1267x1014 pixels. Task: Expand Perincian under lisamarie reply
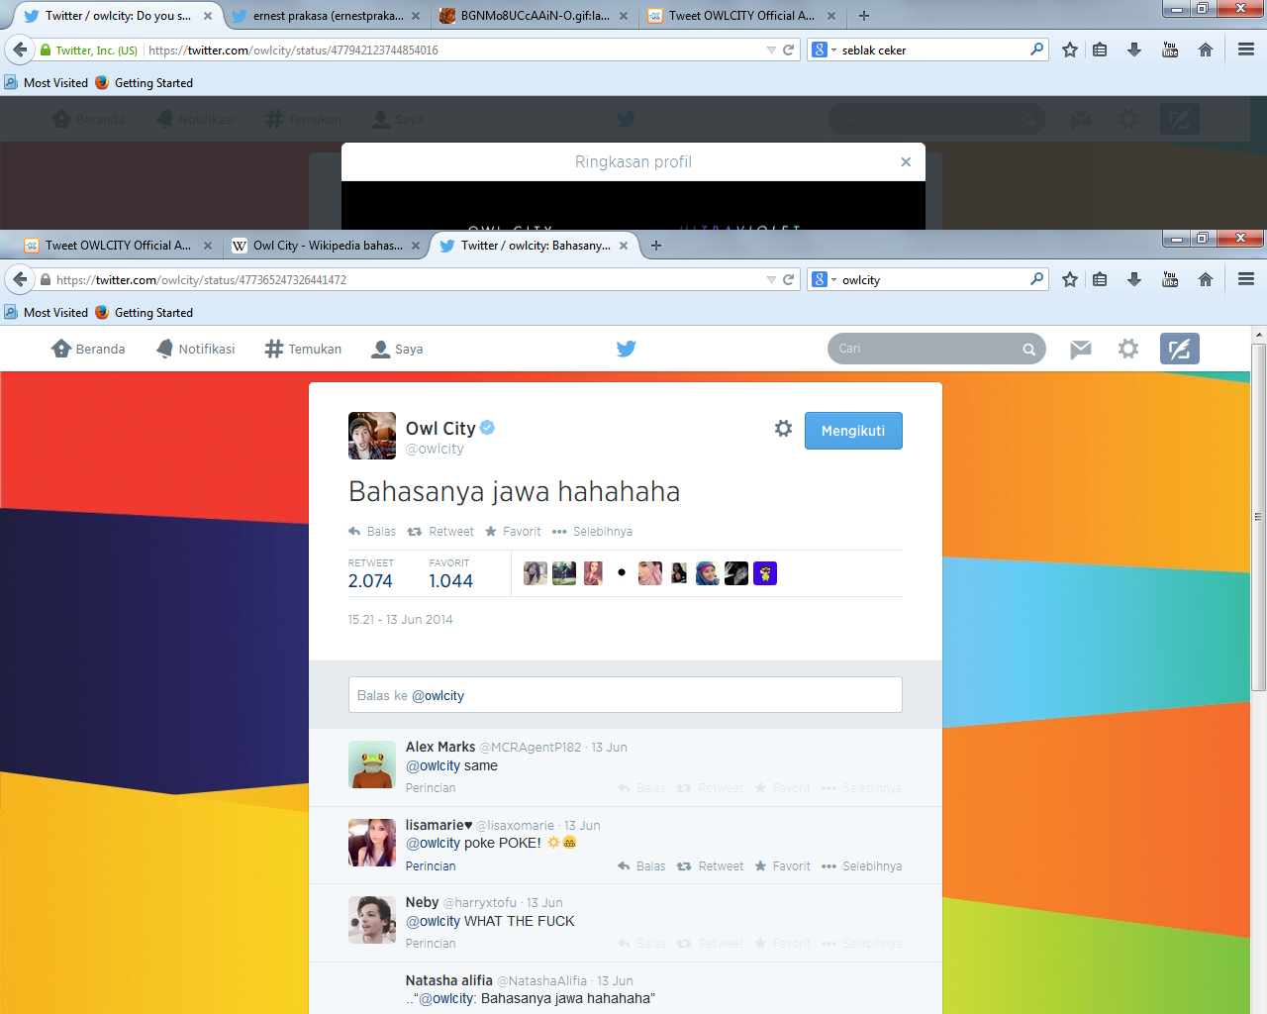(x=431, y=866)
